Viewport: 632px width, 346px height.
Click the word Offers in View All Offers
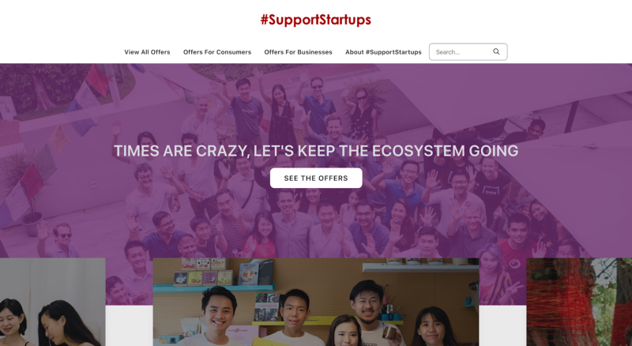pyautogui.click(x=160, y=52)
